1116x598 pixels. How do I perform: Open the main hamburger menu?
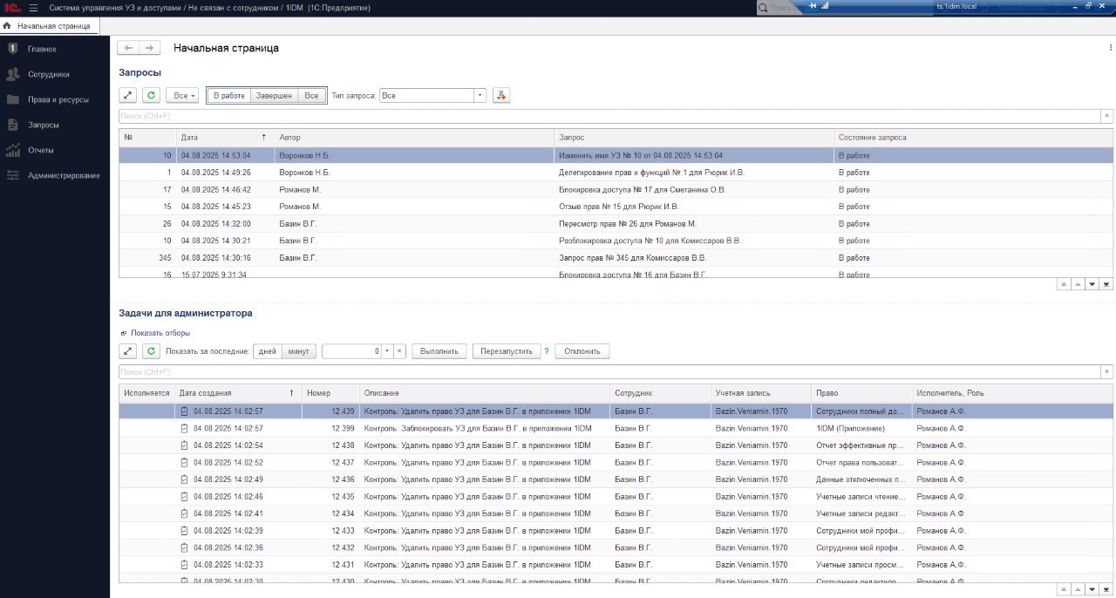click(33, 8)
